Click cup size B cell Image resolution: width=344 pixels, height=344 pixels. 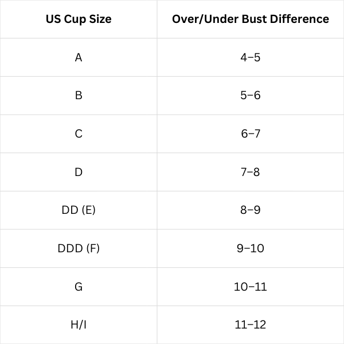[79, 95]
